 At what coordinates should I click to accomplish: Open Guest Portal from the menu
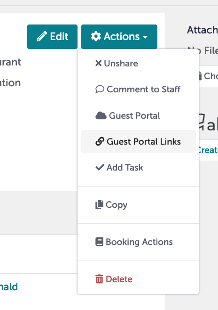point(138,115)
